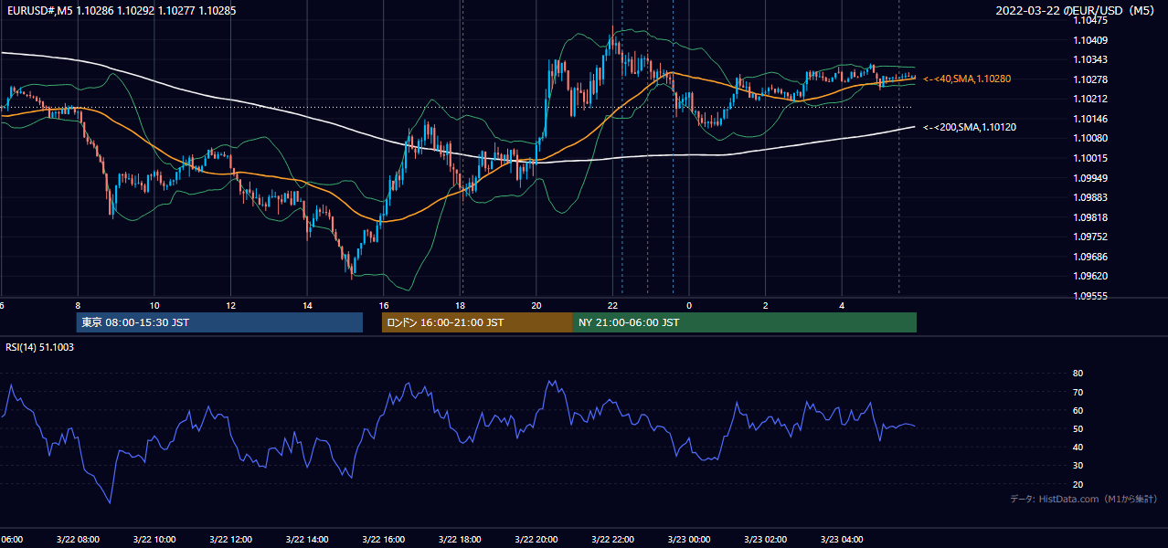Click price axis value 1.10212

click(1089, 100)
